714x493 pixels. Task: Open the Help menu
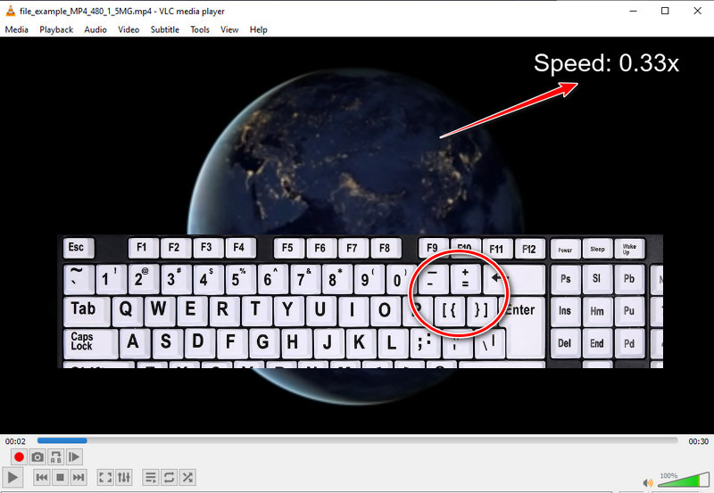tap(258, 29)
